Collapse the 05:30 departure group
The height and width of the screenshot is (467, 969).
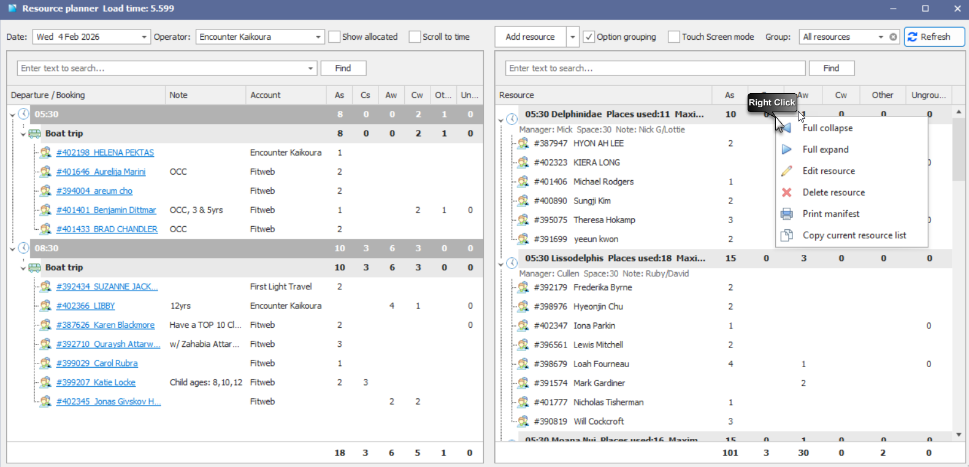point(12,115)
